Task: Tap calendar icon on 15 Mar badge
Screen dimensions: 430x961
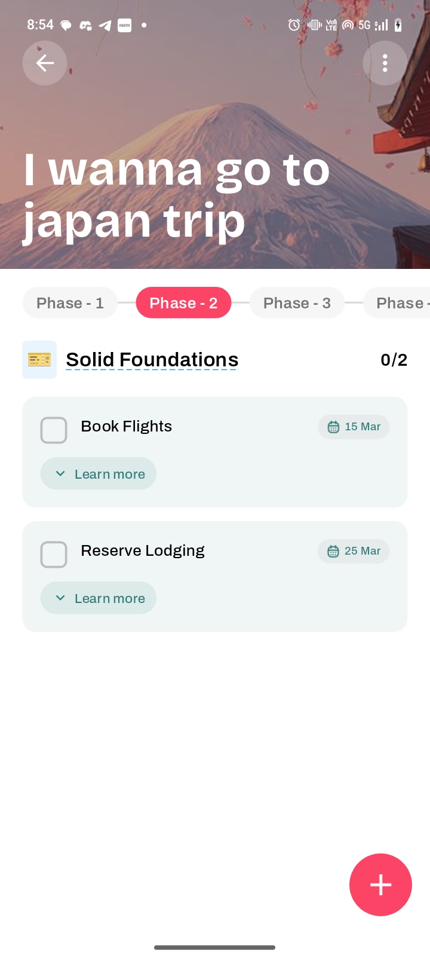Action: click(333, 427)
